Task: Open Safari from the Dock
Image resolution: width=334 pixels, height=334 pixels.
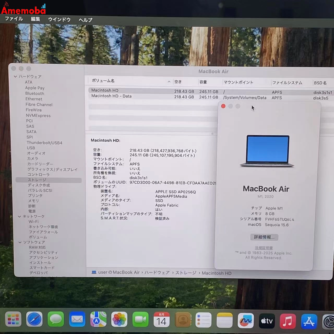Action: click(x=34, y=319)
